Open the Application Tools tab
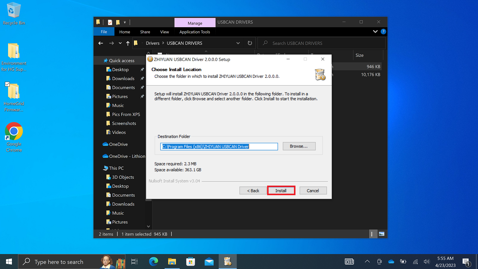The height and width of the screenshot is (269, 478). pyautogui.click(x=195, y=32)
